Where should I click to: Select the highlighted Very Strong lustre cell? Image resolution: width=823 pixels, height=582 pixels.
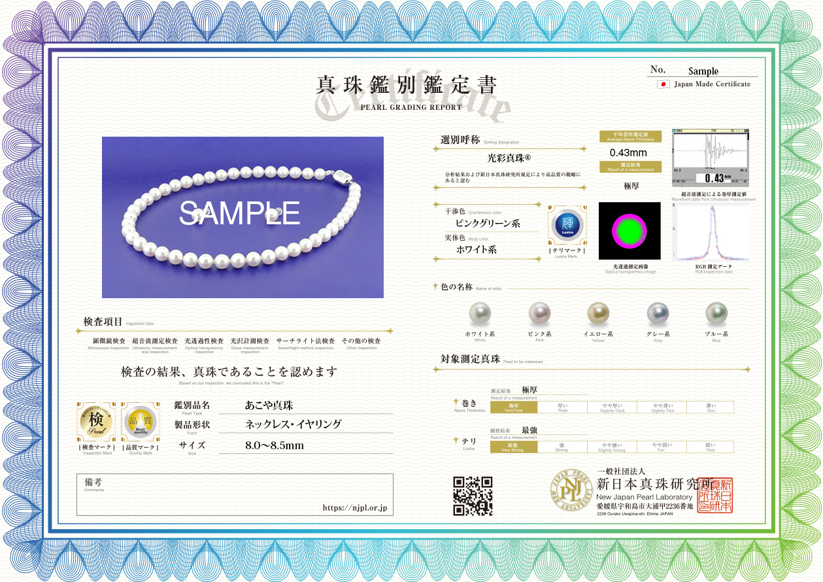(514, 447)
